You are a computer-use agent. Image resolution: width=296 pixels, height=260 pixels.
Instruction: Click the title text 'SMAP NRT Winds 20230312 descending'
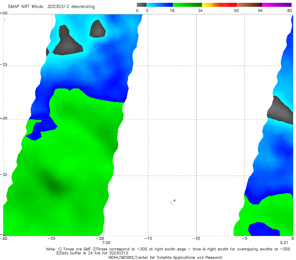click(x=51, y=7)
